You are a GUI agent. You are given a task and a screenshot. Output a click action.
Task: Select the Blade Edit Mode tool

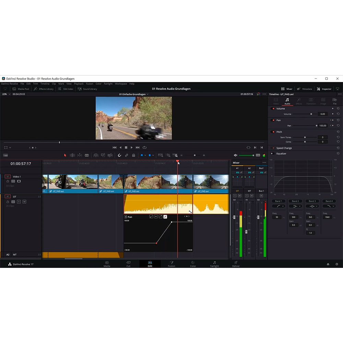87,155
